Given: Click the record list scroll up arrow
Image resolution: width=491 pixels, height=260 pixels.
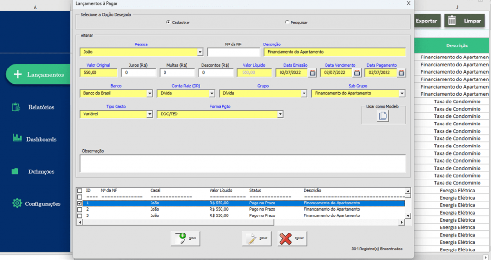Looking at the screenshot, I should pos(408,191).
